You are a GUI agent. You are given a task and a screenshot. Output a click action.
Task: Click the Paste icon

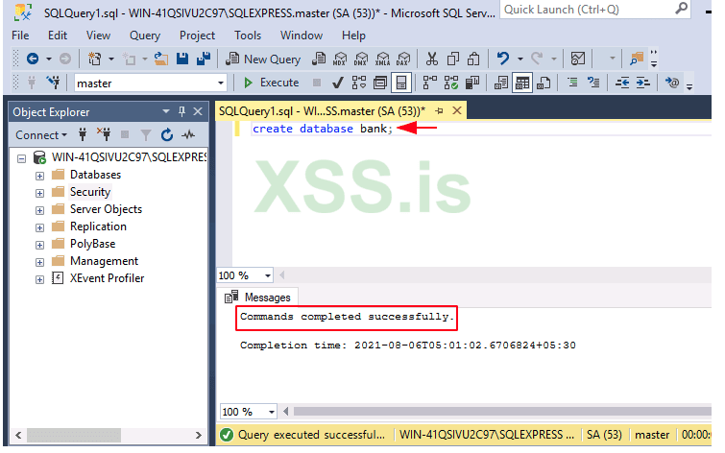[x=474, y=59]
